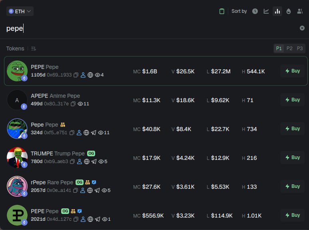Select the $27.2M liquidity value
The height and width of the screenshot is (230, 309).
(x=221, y=71)
